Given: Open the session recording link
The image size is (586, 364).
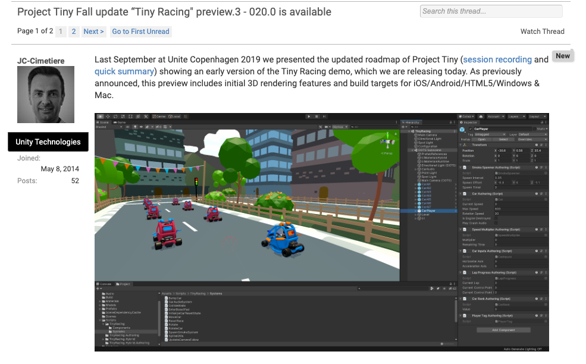Looking at the screenshot, I should (x=497, y=59).
